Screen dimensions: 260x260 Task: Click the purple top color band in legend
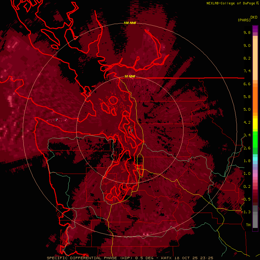(x=255, y=29)
